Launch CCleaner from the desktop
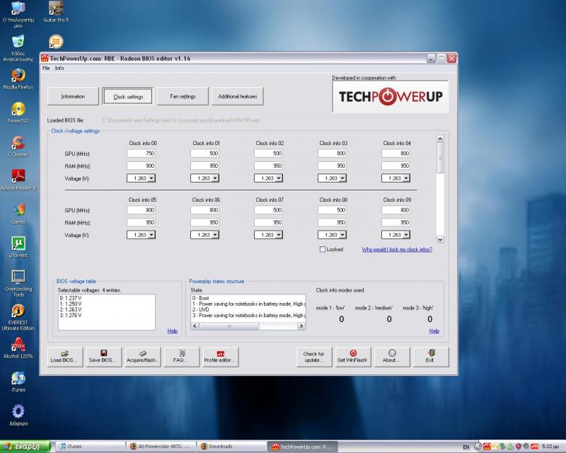566x453 pixels. 18,146
